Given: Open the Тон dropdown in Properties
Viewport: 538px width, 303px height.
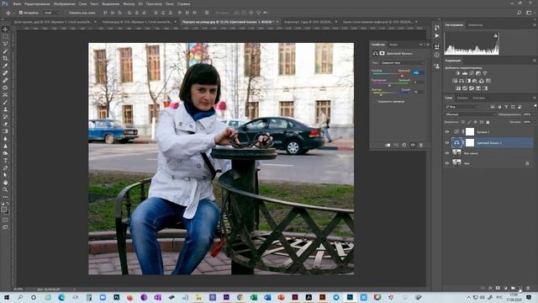Looking at the screenshot, I should pos(402,63).
